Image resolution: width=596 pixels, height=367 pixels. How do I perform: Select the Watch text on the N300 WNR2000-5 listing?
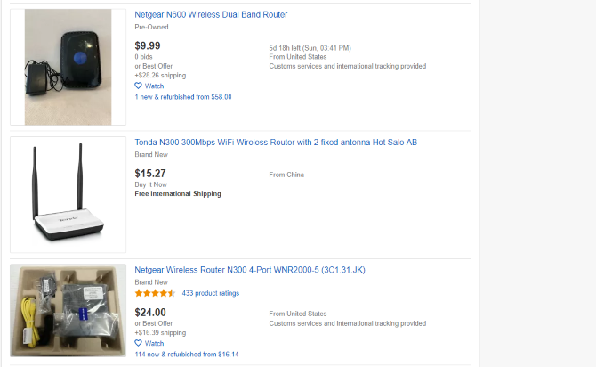(x=154, y=343)
